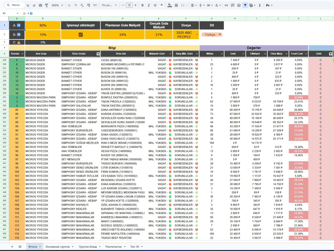Click the Меню search box
The height and width of the screenshot is (251, 334).
pyautogui.click(x=14, y=5)
